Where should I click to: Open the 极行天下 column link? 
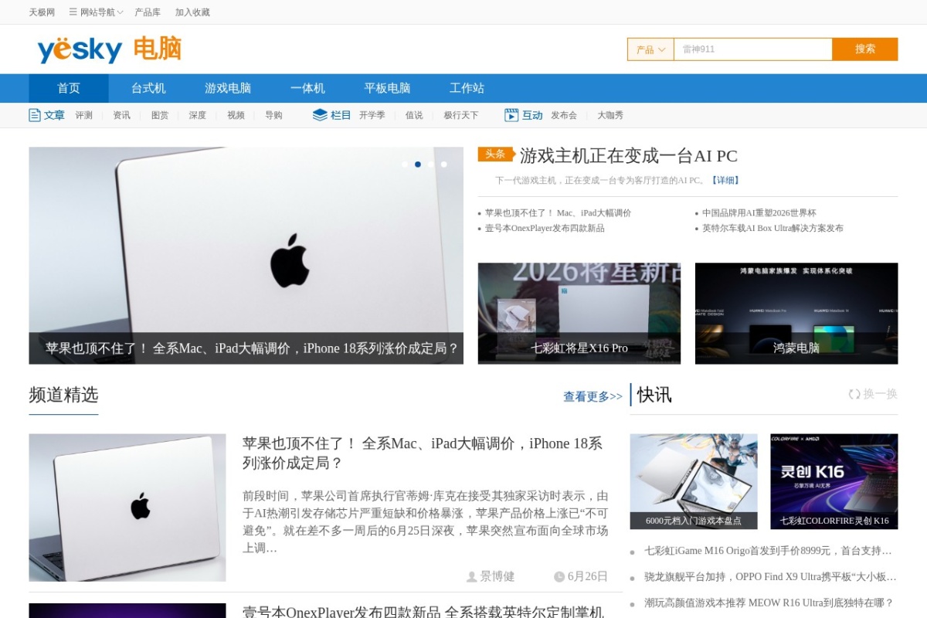pyautogui.click(x=461, y=115)
